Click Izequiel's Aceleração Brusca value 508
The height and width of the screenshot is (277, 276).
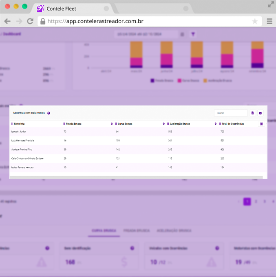click(x=170, y=132)
